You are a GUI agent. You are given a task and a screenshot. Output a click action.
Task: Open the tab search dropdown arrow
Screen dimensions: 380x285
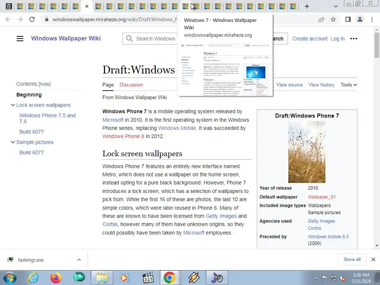(335, 6)
